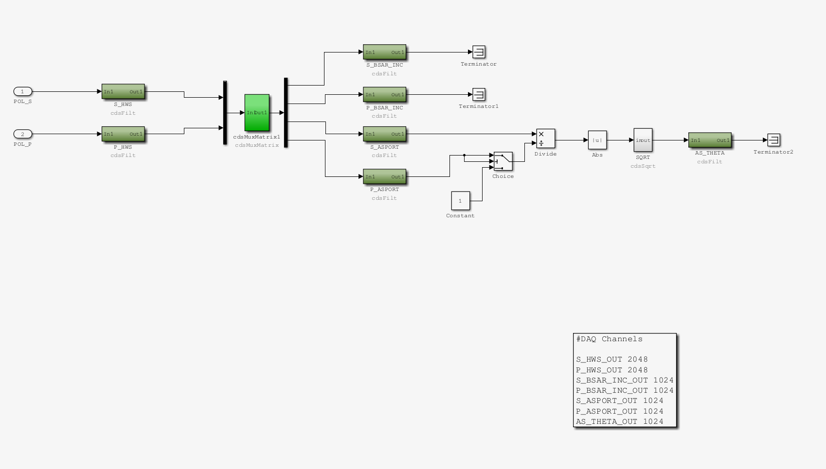The width and height of the screenshot is (826, 469).
Task: Select the Constant block with value 1
Action: [x=460, y=201]
